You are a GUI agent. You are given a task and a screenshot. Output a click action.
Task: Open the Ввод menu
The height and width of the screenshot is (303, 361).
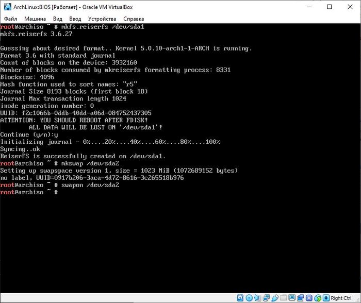point(75,19)
